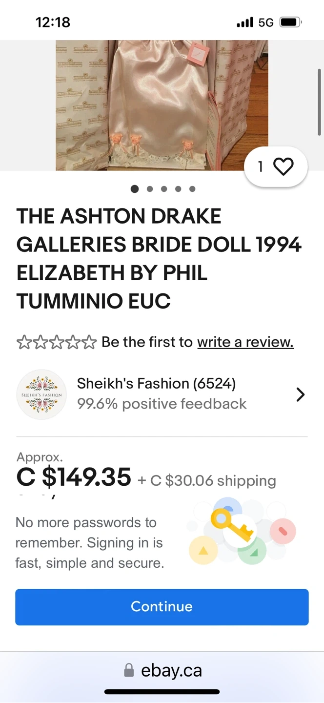Jump to the second image dot
Image resolution: width=324 pixels, height=703 pixels.
click(149, 189)
